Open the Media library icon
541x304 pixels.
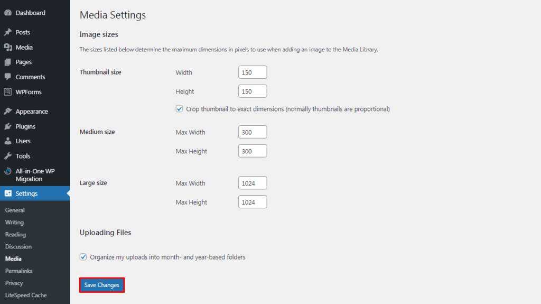coord(8,47)
